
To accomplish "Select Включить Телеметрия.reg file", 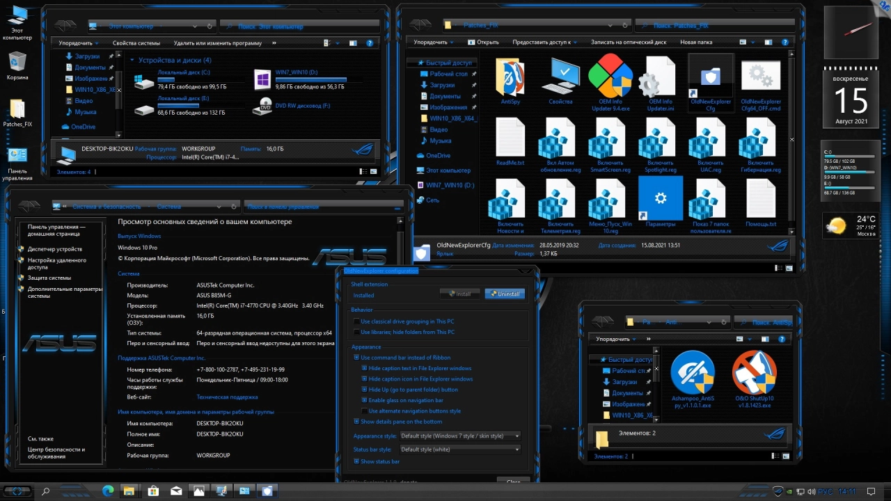I will [560, 206].
